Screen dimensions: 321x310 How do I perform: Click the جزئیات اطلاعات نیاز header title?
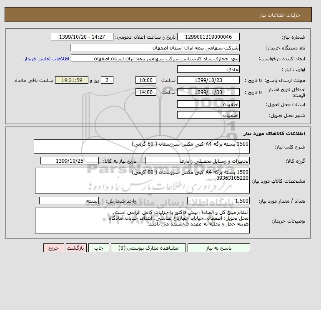coord(280,15)
